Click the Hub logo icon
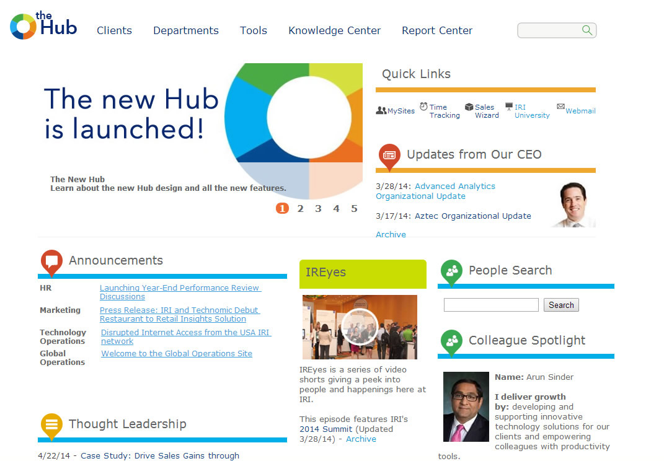The image size is (664, 461). pos(24,27)
